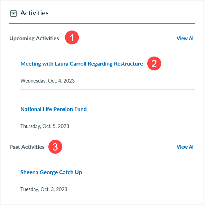Click the Thursday, Oct. 5, 2023 date
This screenshot has height=205, width=204.
45,126
